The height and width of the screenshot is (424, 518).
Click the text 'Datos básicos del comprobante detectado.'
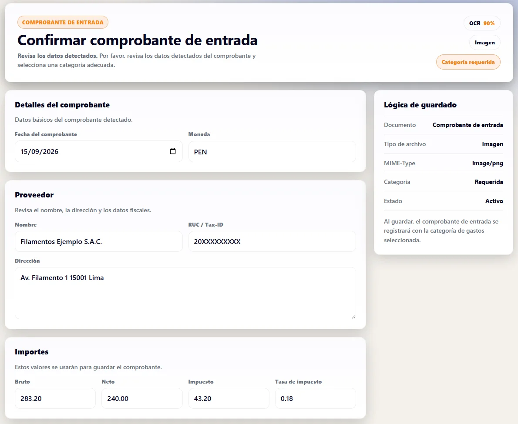tap(74, 120)
